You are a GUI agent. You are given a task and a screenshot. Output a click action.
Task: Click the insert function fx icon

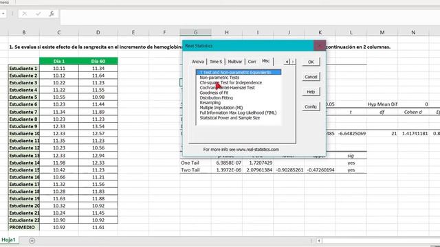[x=52, y=14]
